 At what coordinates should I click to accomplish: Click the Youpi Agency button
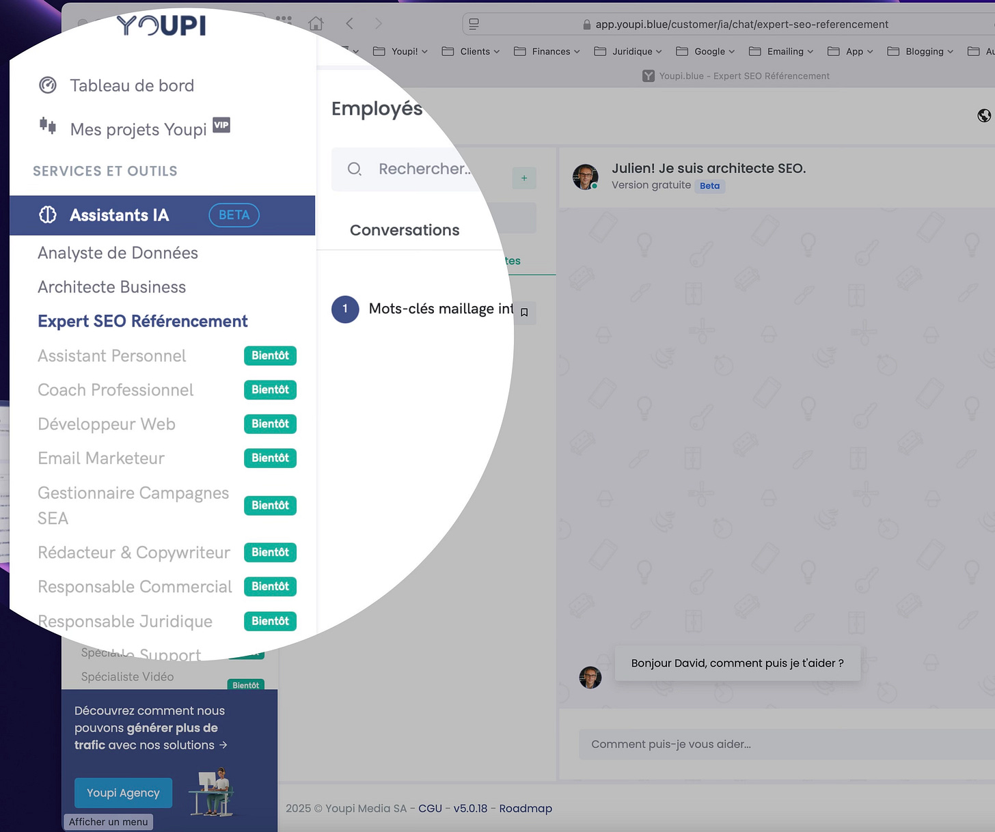coord(123,793)
